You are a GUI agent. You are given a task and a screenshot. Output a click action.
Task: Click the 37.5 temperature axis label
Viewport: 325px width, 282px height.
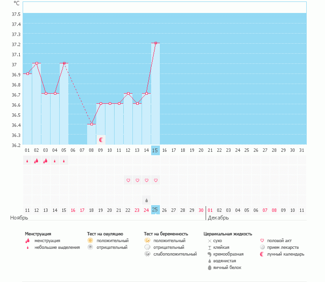tap(16, 14)
